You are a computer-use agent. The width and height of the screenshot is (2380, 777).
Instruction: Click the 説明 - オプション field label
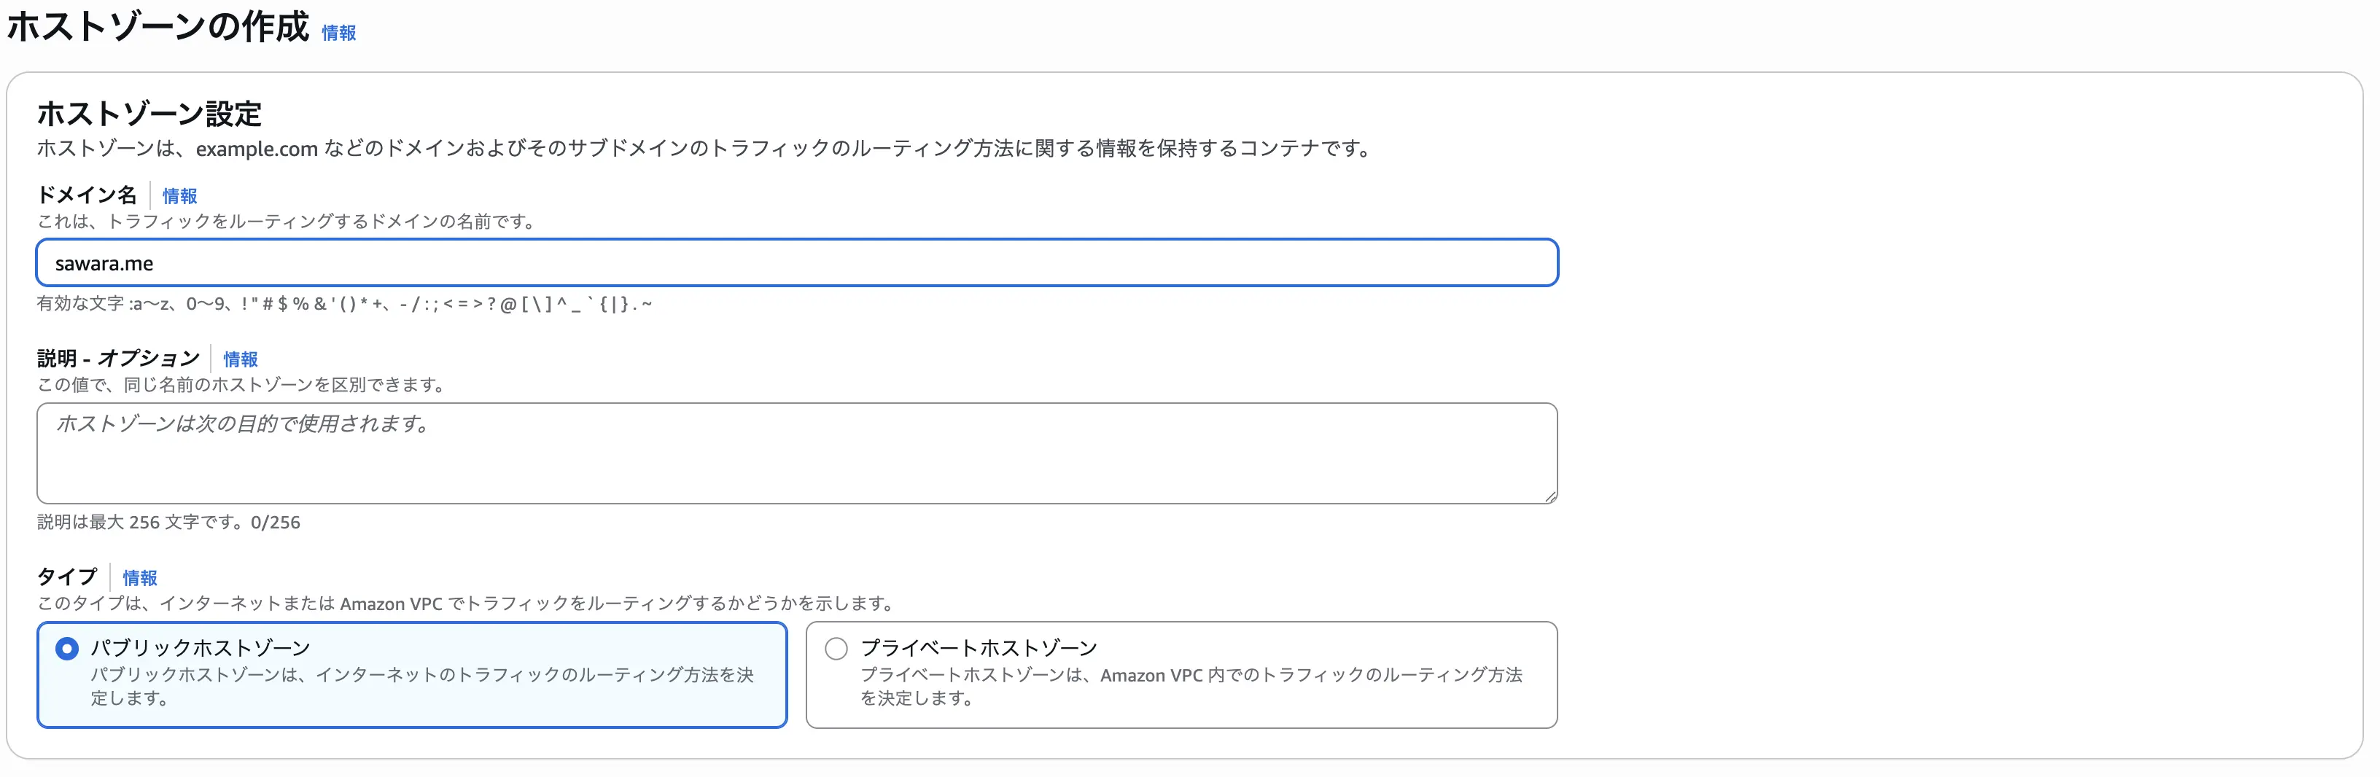pos(118,359)
